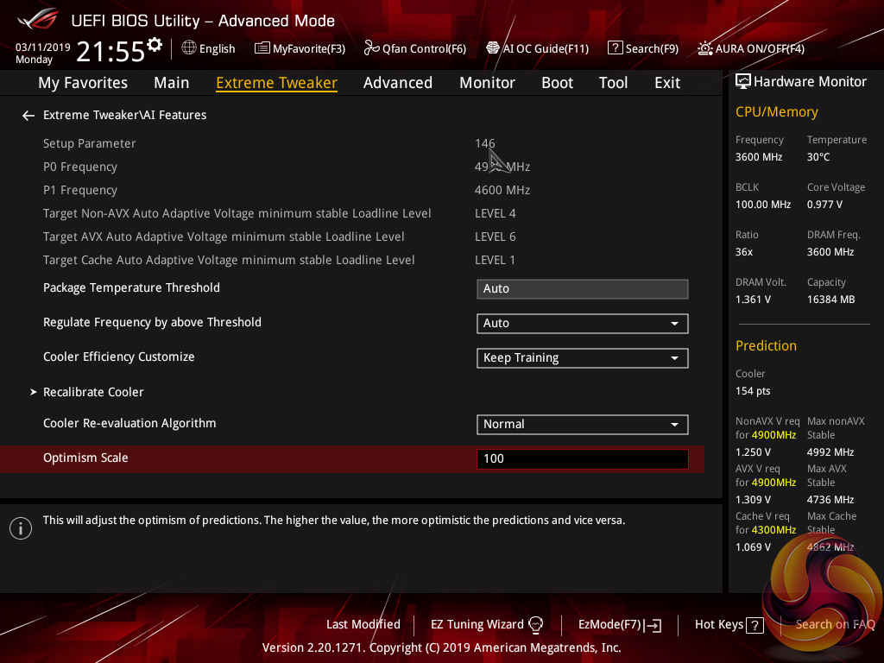Switch to the Advanced tab
Viewport: 884px width, 663px height.
397,83
